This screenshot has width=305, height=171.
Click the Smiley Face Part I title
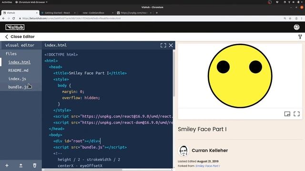click(x=202, y=129)
